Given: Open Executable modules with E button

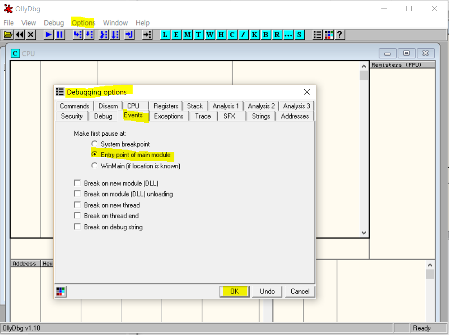Looking at the screenshot, I should pos(176,35).
